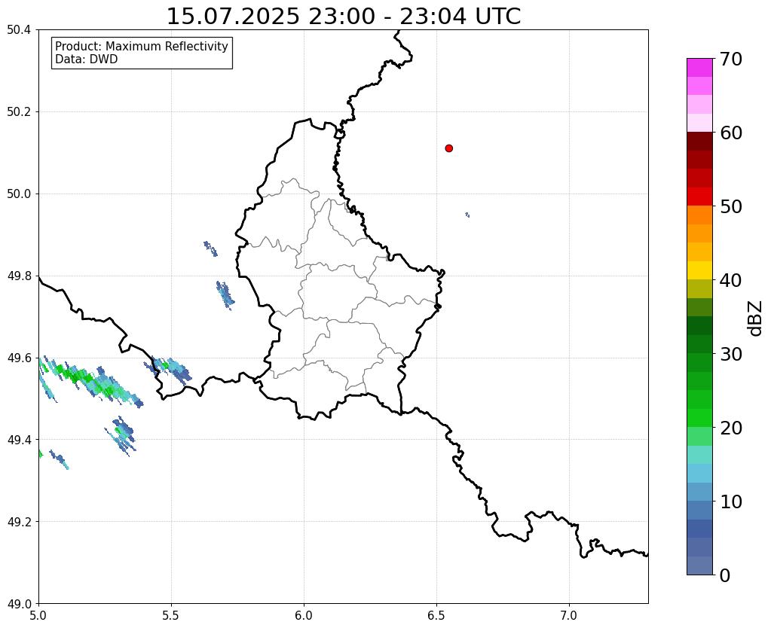Screen dimensions: 771x628
Task: Click the small radar echo east of the red dot
Action: 467,215
